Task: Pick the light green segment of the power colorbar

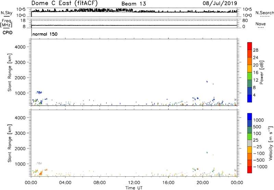Action: coord(250,76)
